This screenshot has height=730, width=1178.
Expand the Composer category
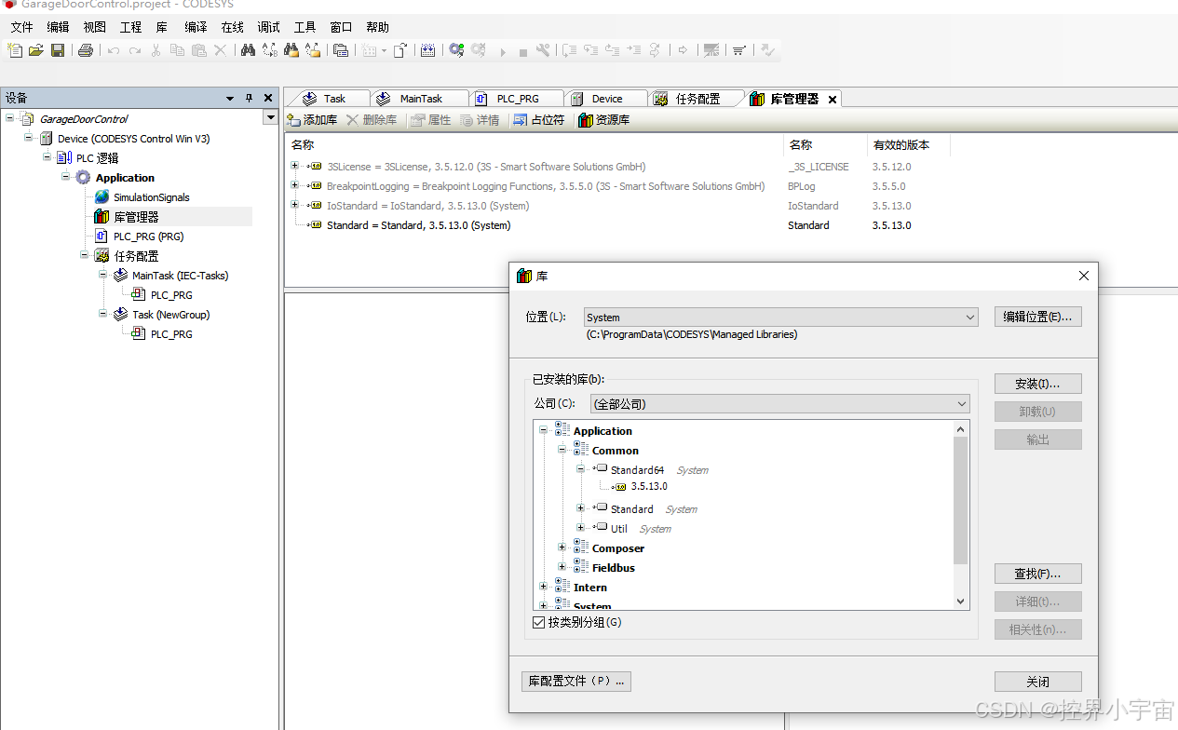click(562, 547)
